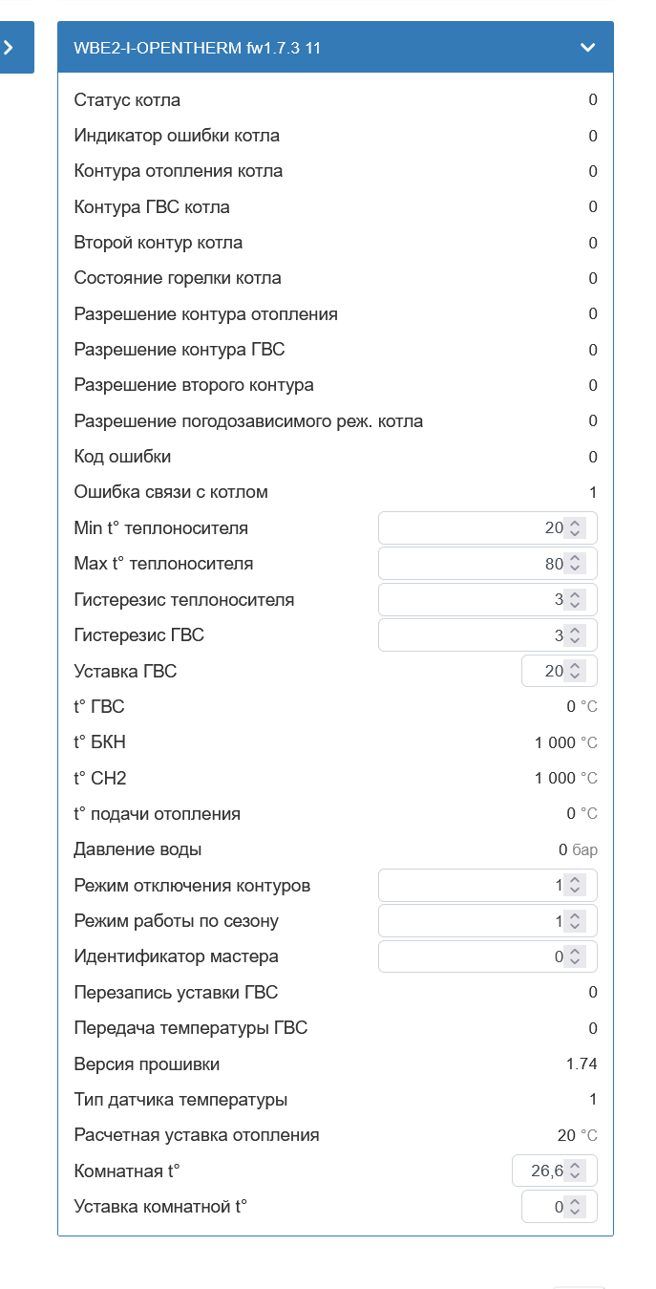Increase Уставка ГВС stepper arrow
This screenshot has width=656, height=1289.
(575, 666)
